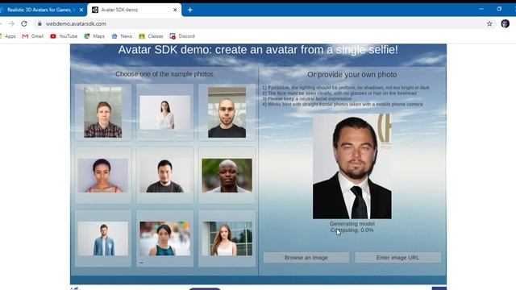Screen dimensions: 516x290
Task: Open the Classes bookmark
Action: coord(151,36)
